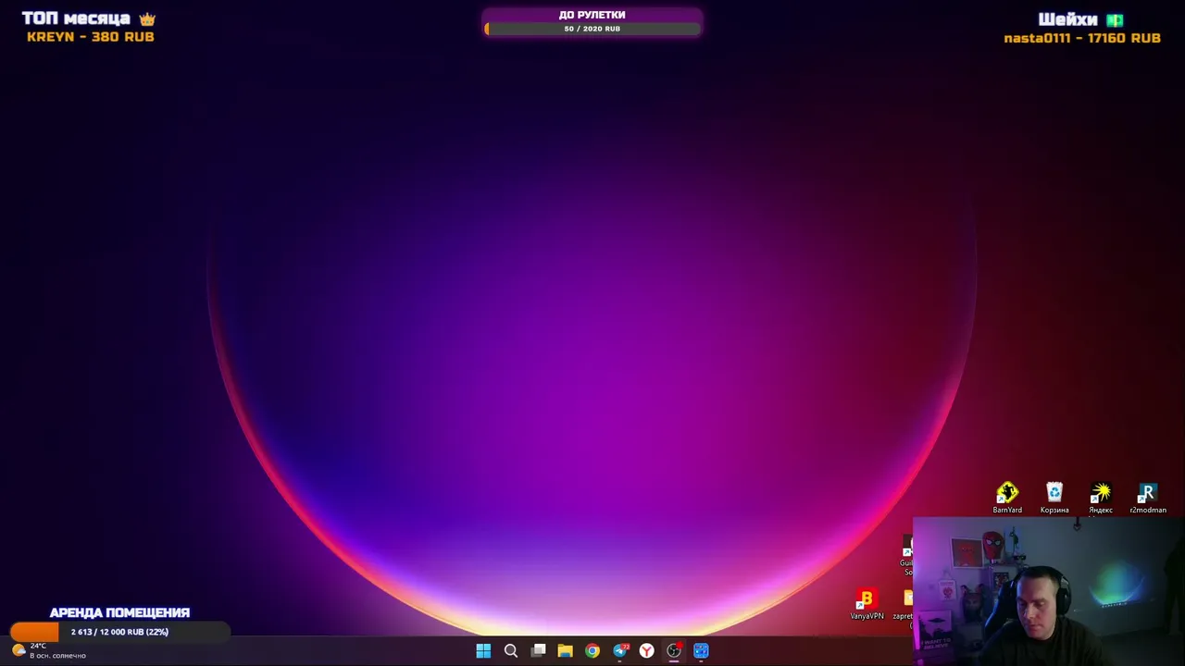This screenshot has height=666, width=1185.
Task: Click the webcam overlay video
Action: click(1049, 591)
